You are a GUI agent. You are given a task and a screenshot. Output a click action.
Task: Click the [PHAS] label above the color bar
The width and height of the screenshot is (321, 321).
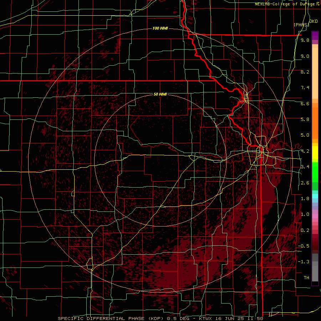point(301,25)
